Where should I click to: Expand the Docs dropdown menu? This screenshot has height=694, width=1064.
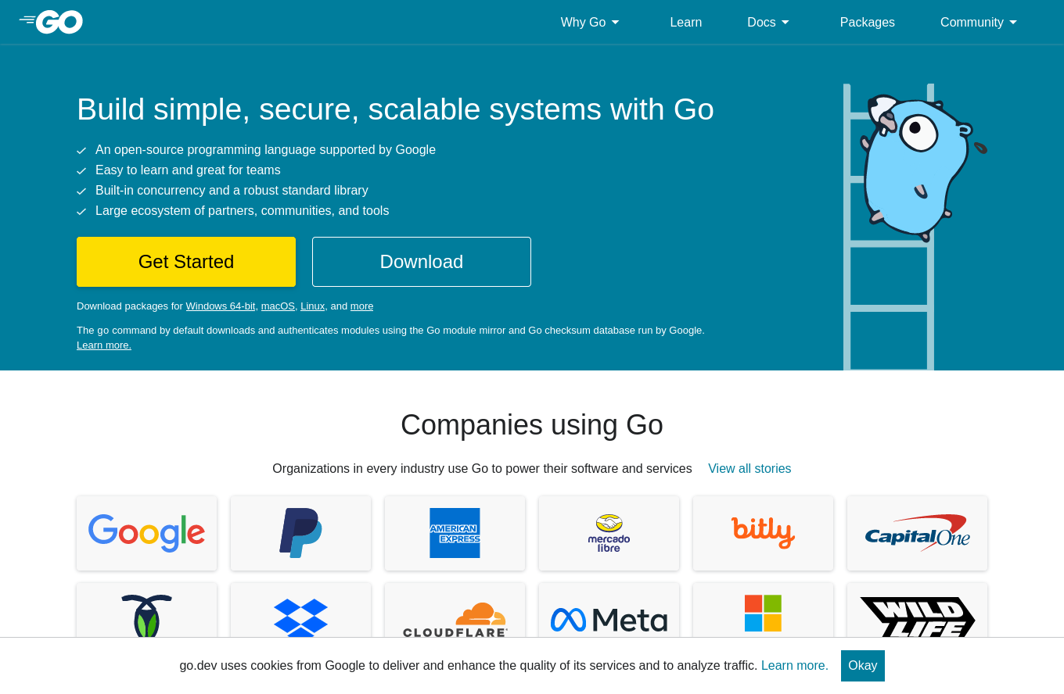pos(768,22)
